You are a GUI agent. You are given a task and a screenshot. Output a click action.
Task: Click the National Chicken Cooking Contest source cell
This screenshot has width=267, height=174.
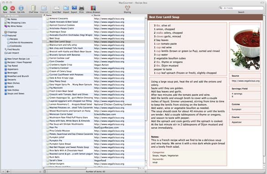click(x=113, y=104)
